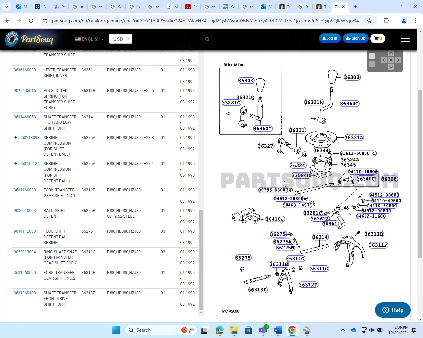Viewport: 423px width, 338px height.
Task: Click the Log In button
Action: [x=330, y=38]
